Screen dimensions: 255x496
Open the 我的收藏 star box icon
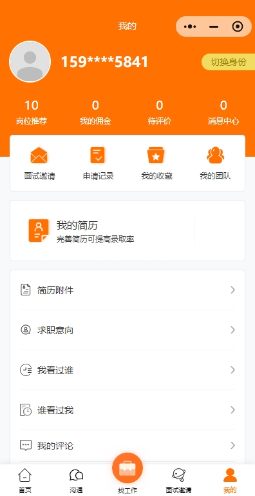pyautogui.click(x=156, y=155)
